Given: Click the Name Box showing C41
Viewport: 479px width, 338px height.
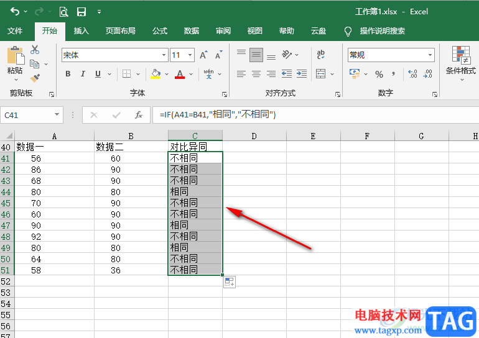Looking at the screenshot, I should 32,115.
